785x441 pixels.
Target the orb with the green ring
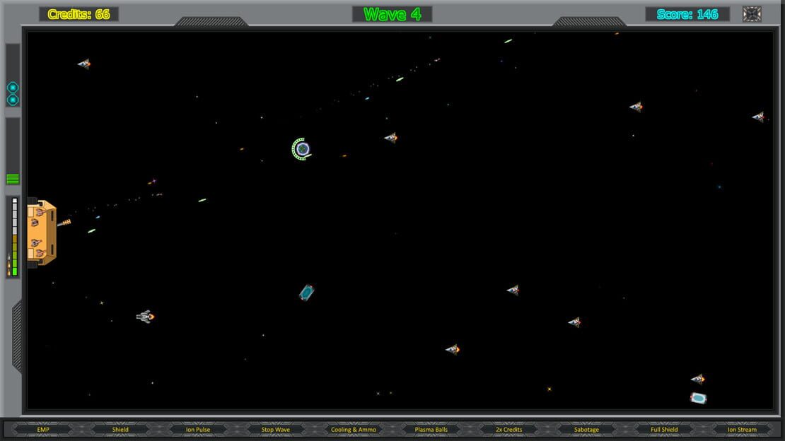point(301,149)
